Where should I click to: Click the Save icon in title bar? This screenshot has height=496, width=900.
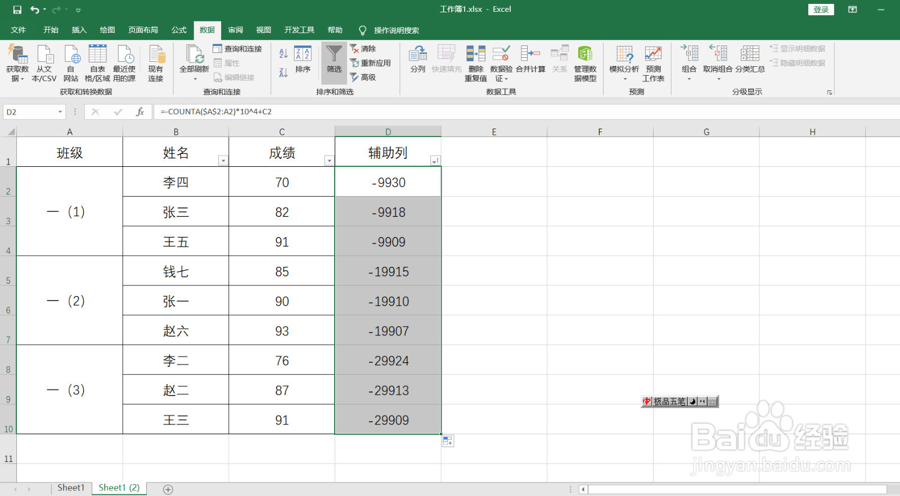(17, 10)
